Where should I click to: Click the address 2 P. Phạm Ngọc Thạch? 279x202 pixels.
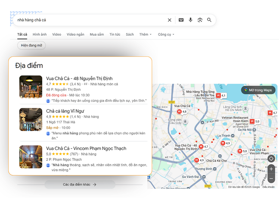[x=64, y=159]
